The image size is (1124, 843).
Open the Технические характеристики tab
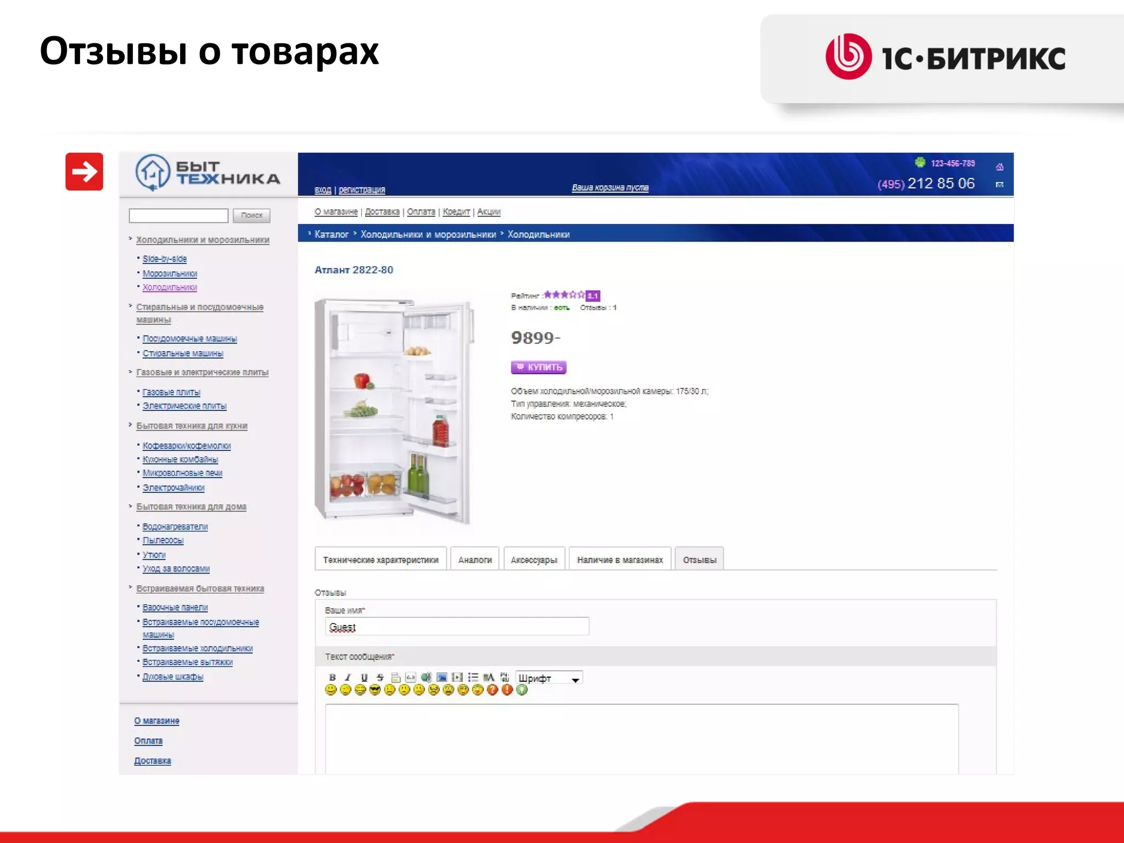(x=380, y=559)
